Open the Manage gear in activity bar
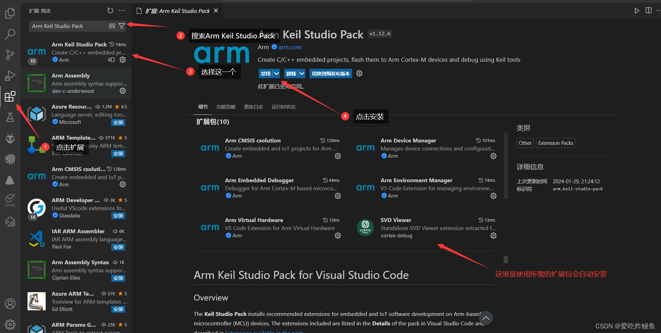 coord(10,324)
